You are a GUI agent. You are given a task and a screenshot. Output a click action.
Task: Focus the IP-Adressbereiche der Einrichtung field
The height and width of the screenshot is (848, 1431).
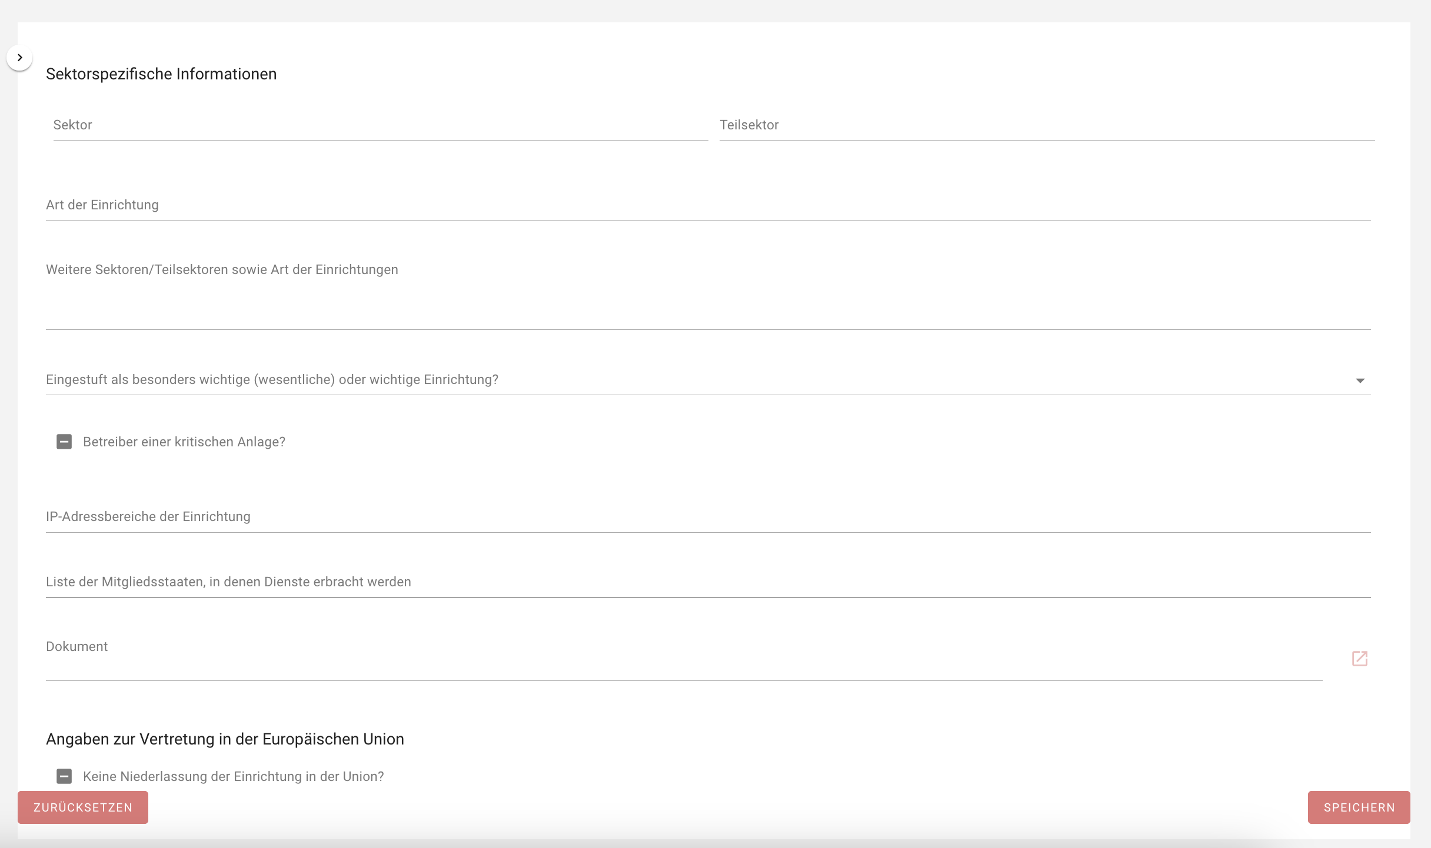click(x=708, y=517)
